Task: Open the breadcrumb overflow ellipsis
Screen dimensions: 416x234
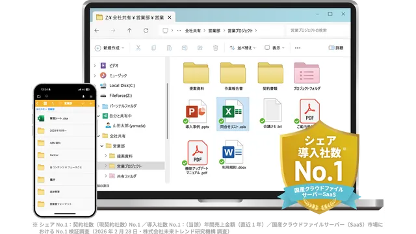Action: (x=179, y=31)
